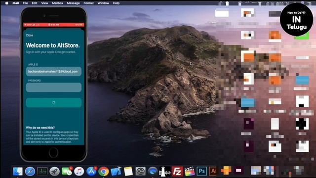Open QuickTime Player in the dock
Screen dimensions: 316x178
(x=153, y=172)
